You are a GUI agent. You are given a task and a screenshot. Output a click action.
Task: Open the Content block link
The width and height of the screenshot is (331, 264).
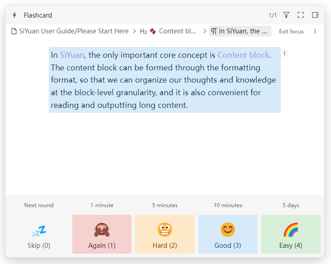click(x=243, y=56)
